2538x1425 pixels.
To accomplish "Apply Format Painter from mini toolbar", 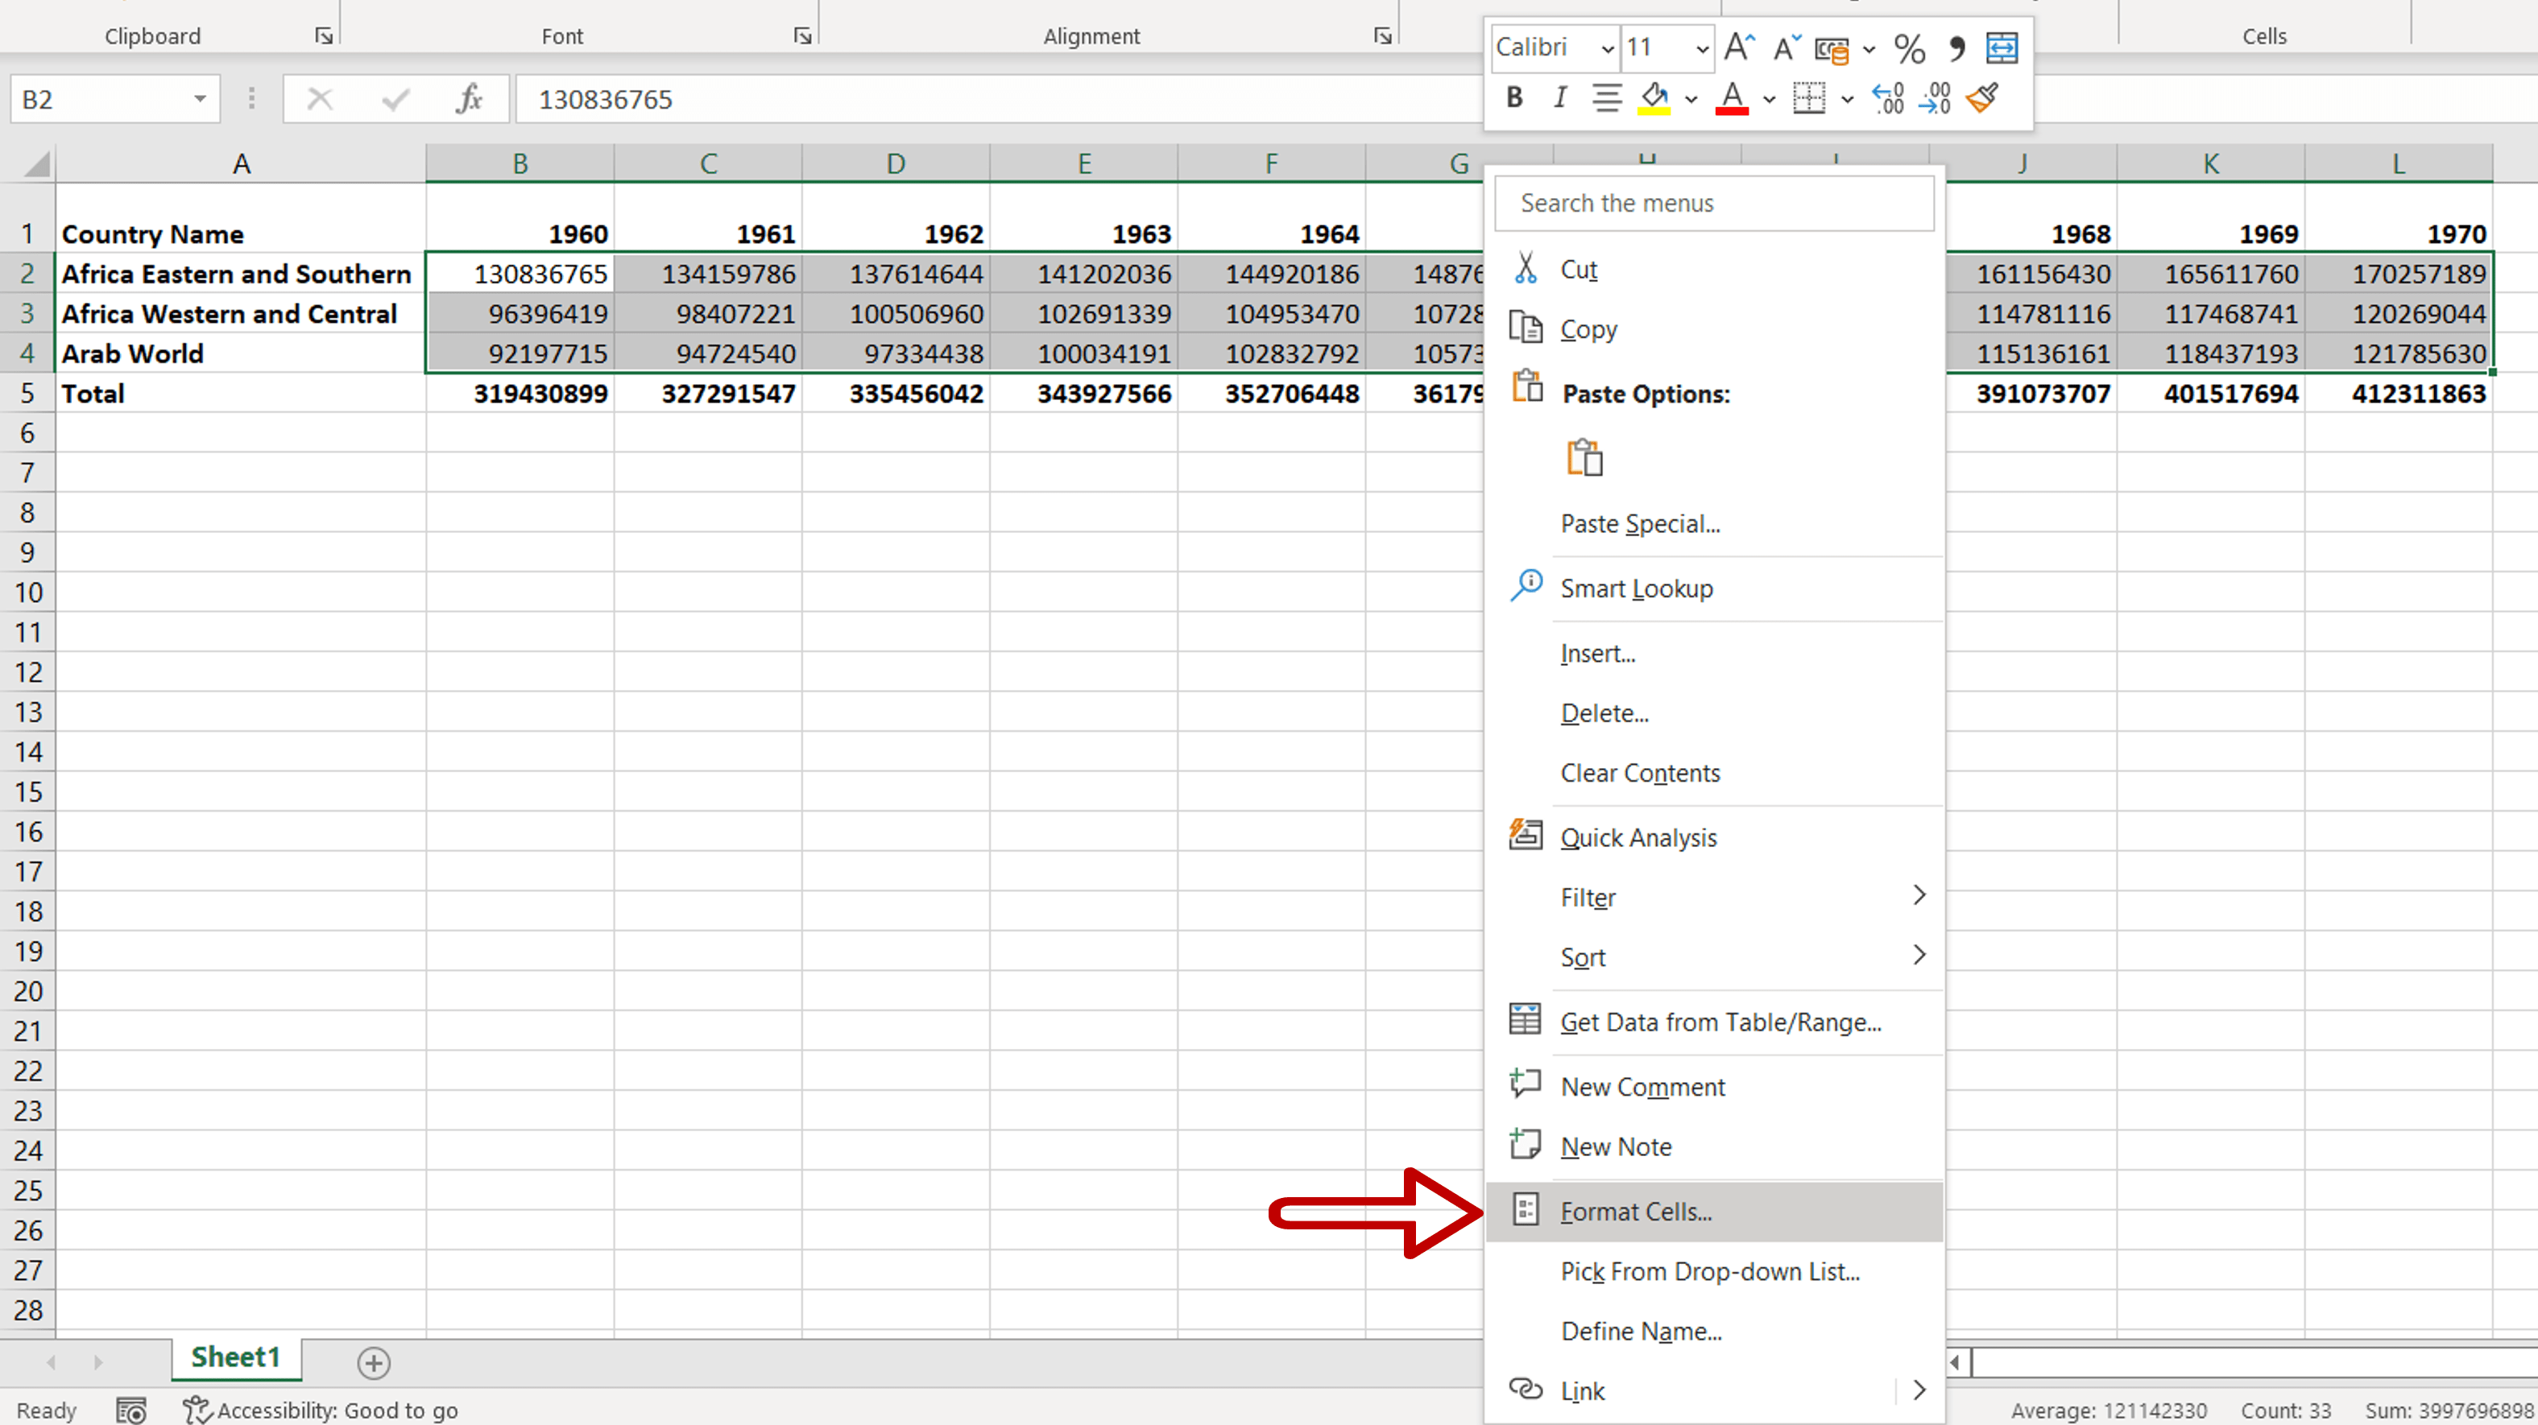I will [1982, 98].
